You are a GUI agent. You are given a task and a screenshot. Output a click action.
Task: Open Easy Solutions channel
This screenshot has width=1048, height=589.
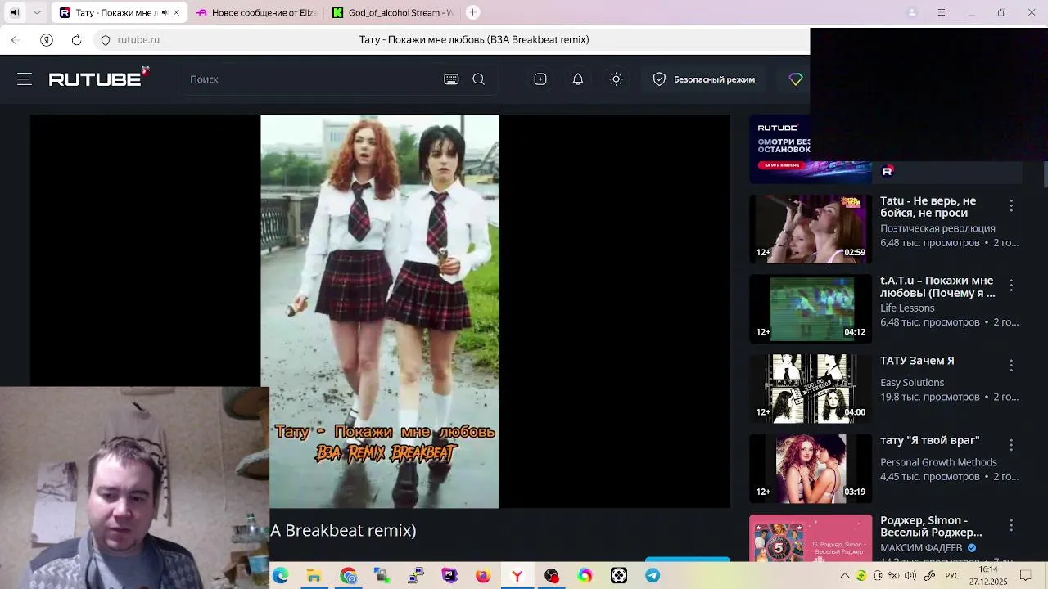pos(912,382)
